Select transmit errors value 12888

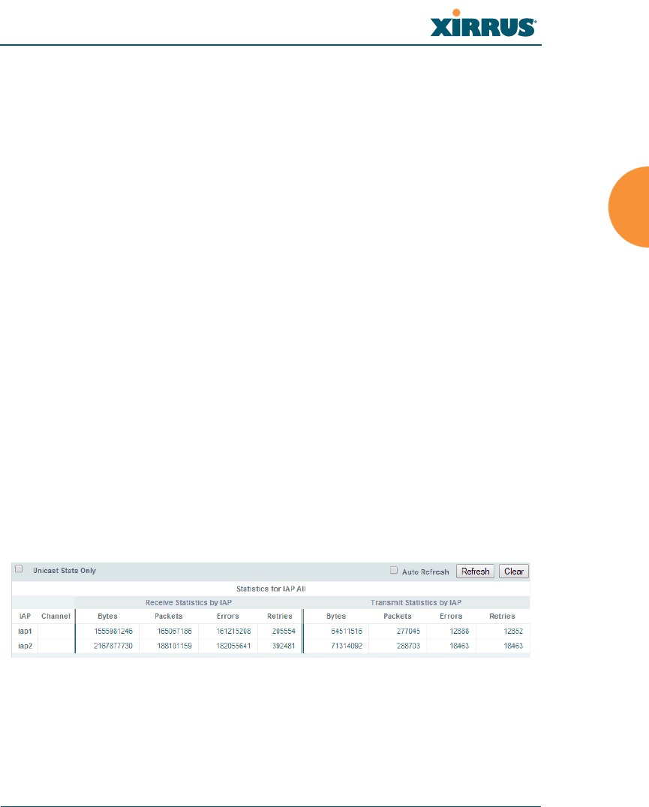click(459, 631)
